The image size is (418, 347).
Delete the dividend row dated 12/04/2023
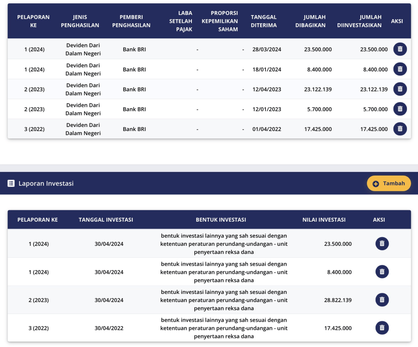(400, 89)
